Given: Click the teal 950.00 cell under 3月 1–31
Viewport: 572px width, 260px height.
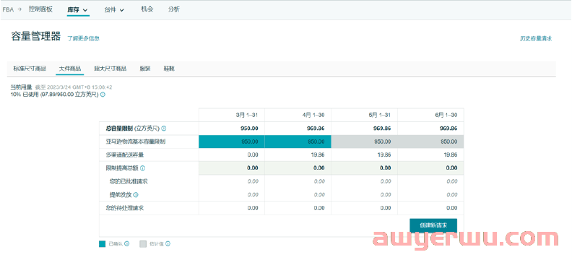Looking at the screenshot, I should tap(232, 142).
